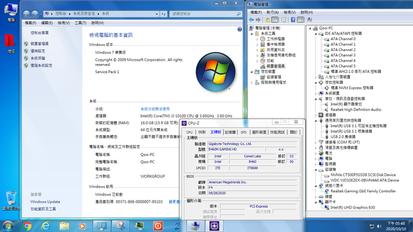The width and height of the screenshot is (413, 232).
Task: Open the Windows Start orb
Action: pos(8,226)
